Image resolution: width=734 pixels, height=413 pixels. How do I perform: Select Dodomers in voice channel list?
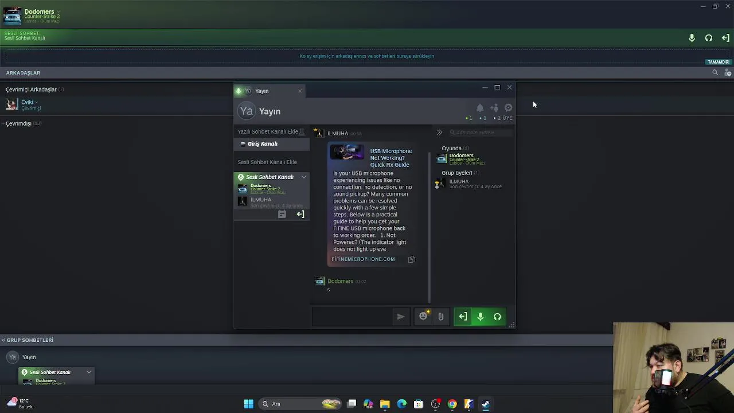pos(271,189)
